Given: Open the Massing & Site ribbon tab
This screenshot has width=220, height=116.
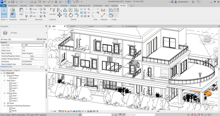Looking at the screenshot, I should click(x=85, y=6).
